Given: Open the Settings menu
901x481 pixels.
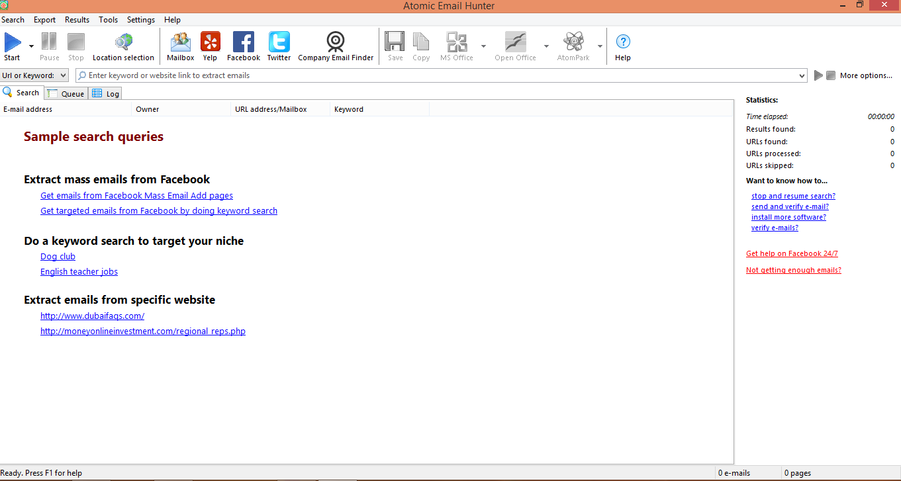Looking at the screenshot, I should click(x=140, y=20).
